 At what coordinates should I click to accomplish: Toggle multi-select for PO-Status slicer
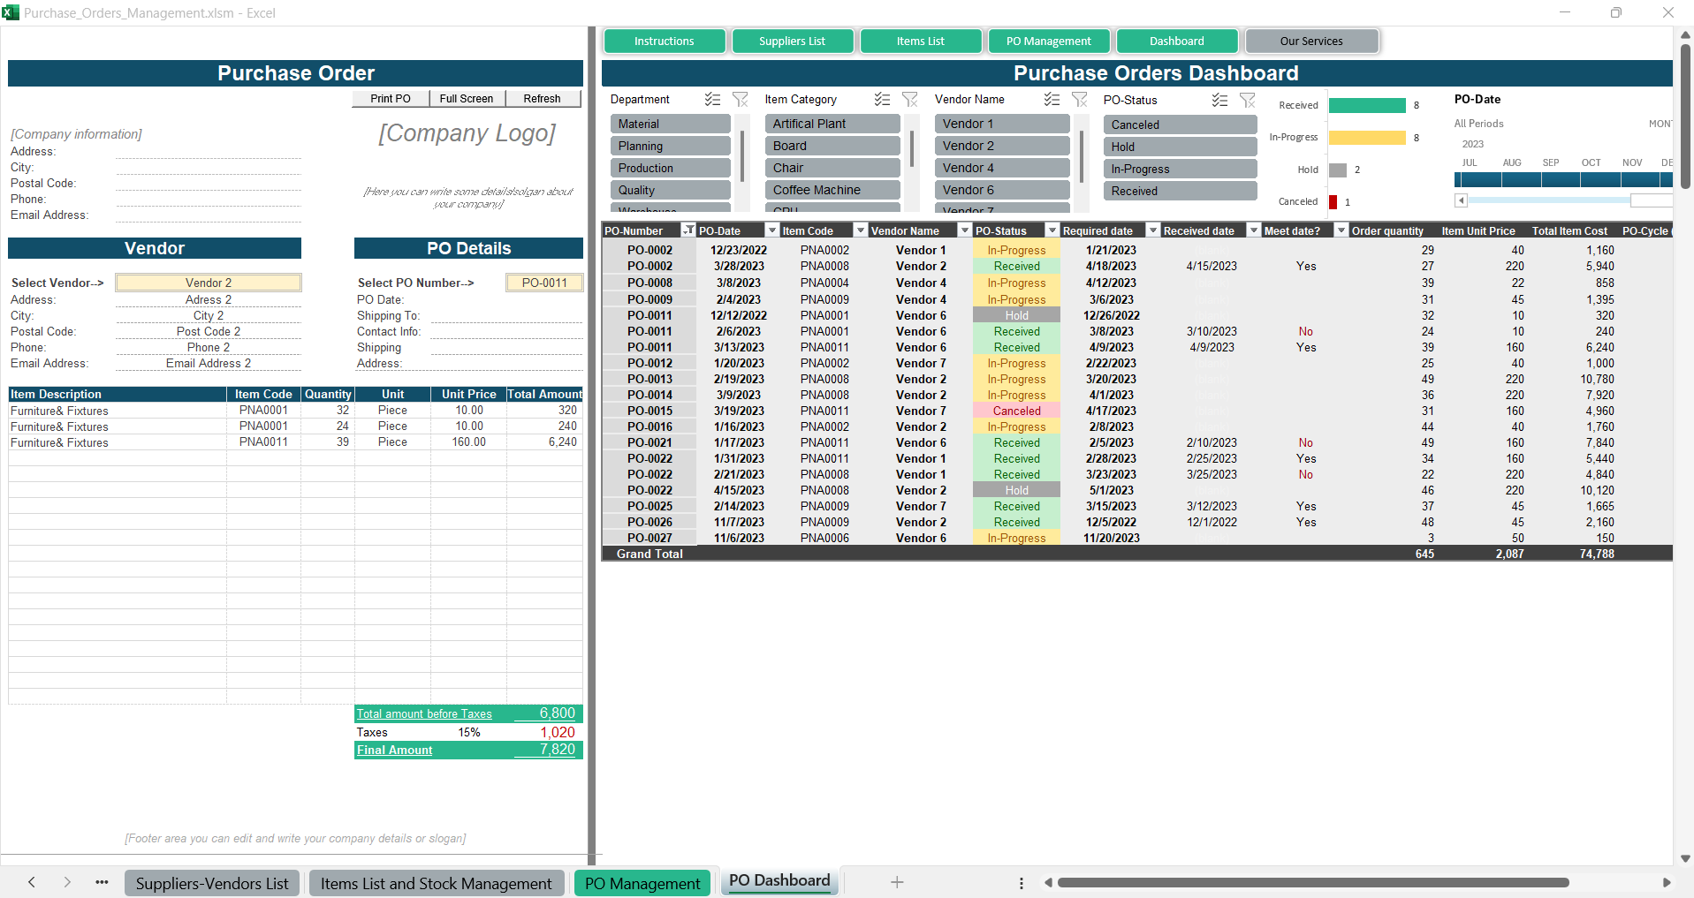pos(1219,101)
